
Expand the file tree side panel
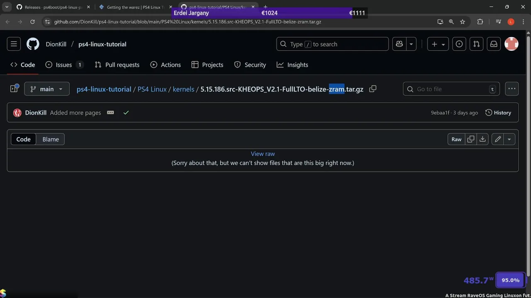[14, 89]
